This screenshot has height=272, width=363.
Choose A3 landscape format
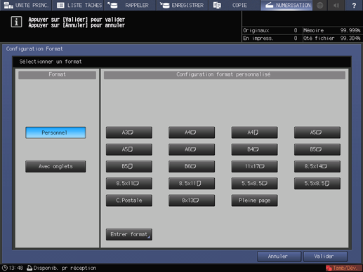coord(129,132)
